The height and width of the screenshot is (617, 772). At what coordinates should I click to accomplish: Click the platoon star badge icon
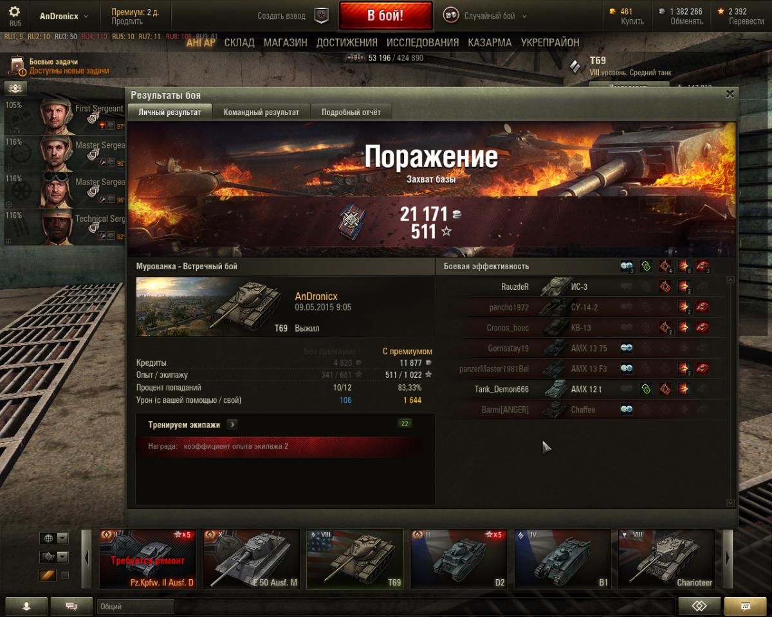[321, 15]
